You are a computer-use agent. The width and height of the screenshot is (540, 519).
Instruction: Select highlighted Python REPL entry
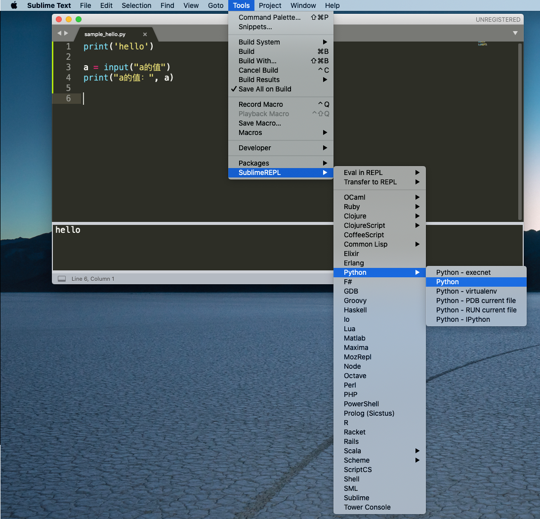point(476,282)
